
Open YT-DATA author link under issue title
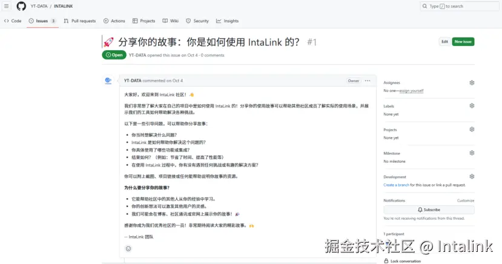pos(137,55)
